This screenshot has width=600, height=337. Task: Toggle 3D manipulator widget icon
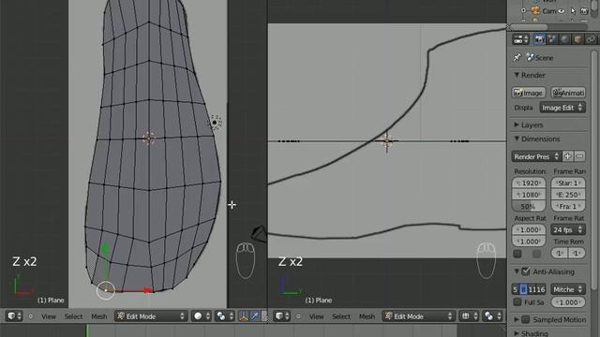(244, 316)
